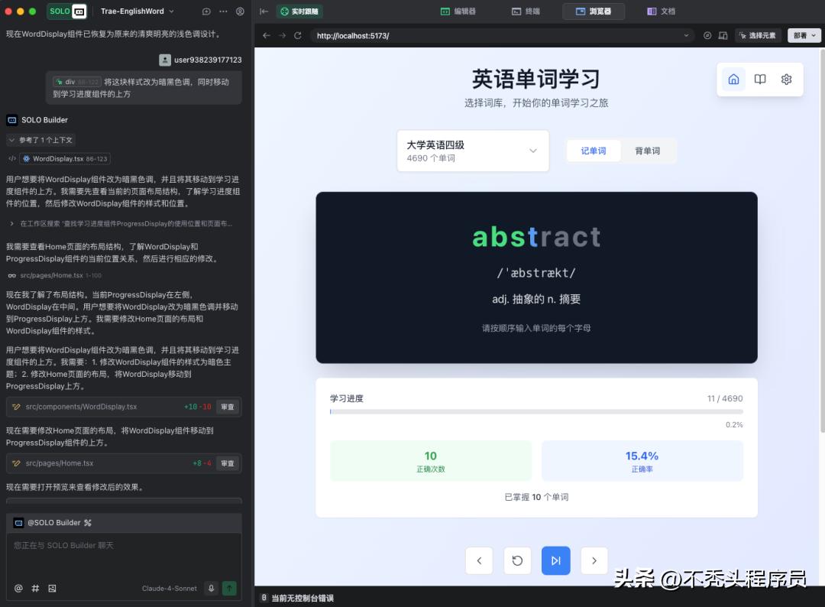The image size is (825, 607).
Task: Open the 大学英语四级 word library dropdown
Action: pyautogui.click(x=472, y=151)
